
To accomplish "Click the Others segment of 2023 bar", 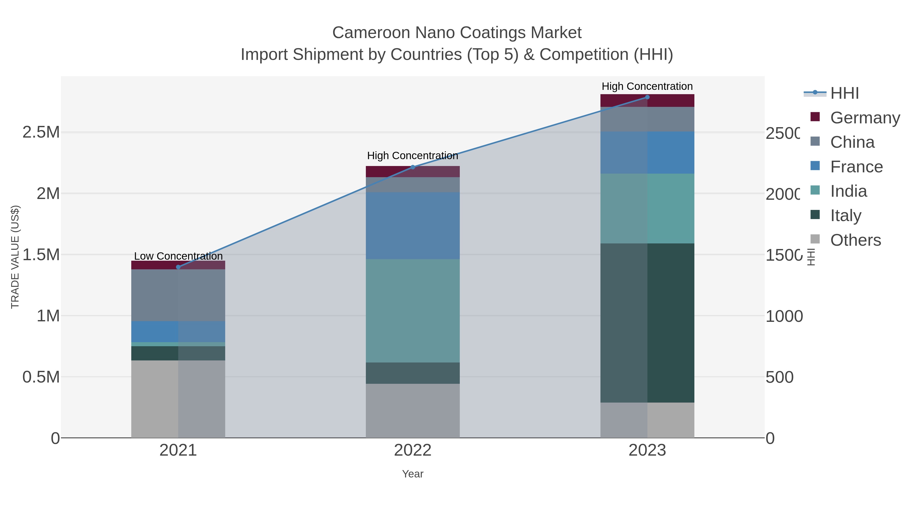I will 647,420.
